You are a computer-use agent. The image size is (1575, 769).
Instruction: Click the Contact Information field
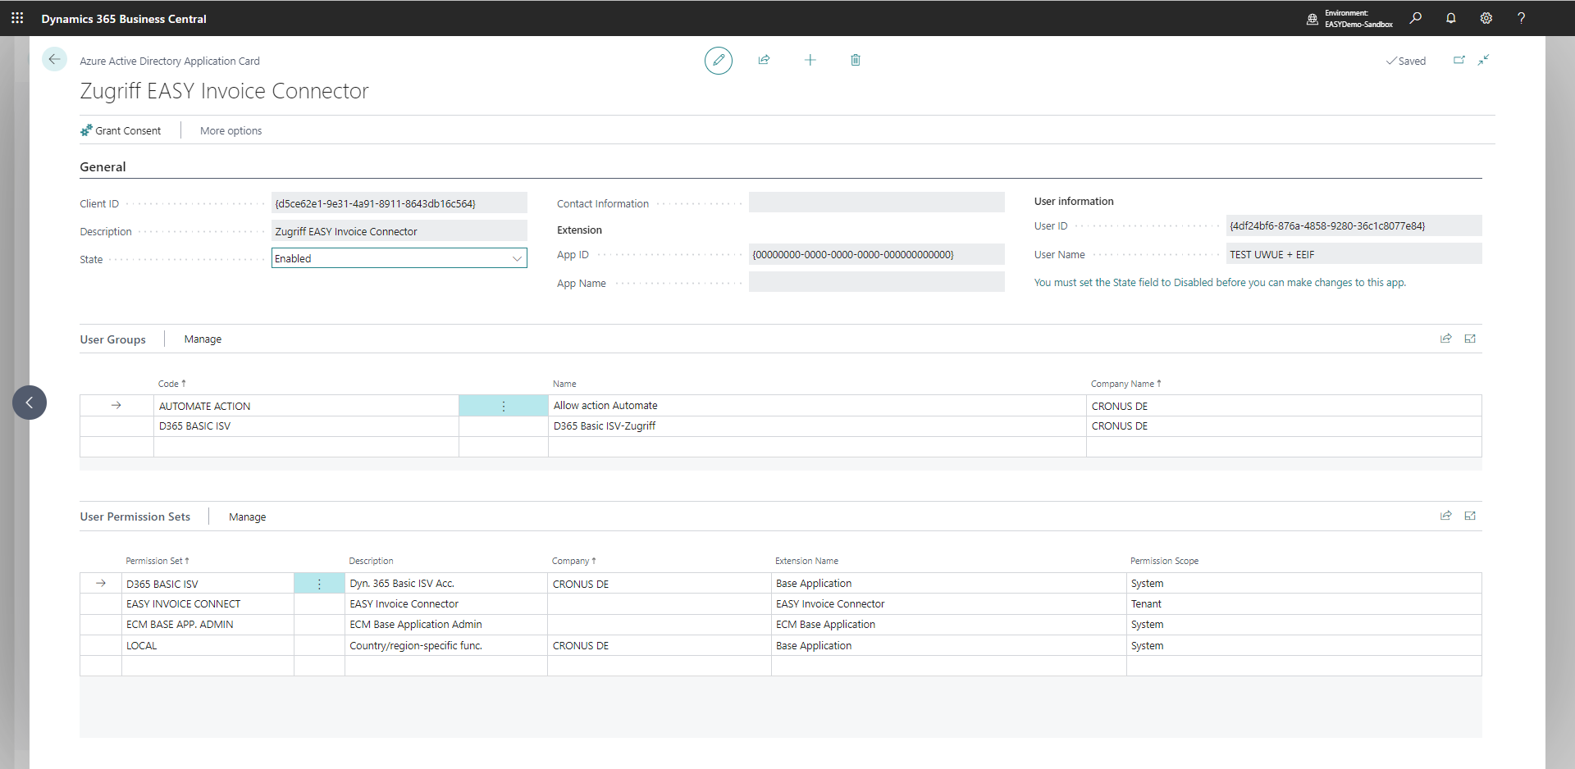pyautogui.click(x=877, y=202)
